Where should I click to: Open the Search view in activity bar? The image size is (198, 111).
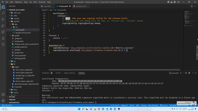point(3,13)
